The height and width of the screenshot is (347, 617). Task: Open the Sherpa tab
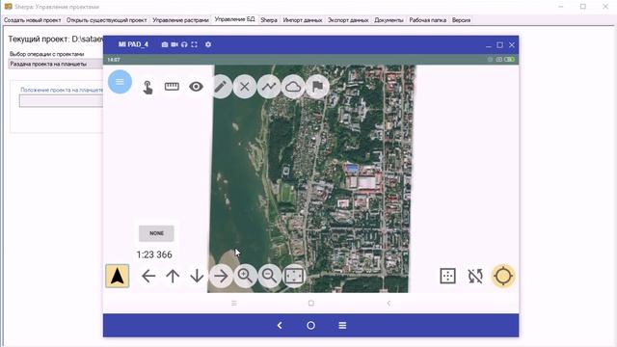pyautogui.click(x=269, y=20)
